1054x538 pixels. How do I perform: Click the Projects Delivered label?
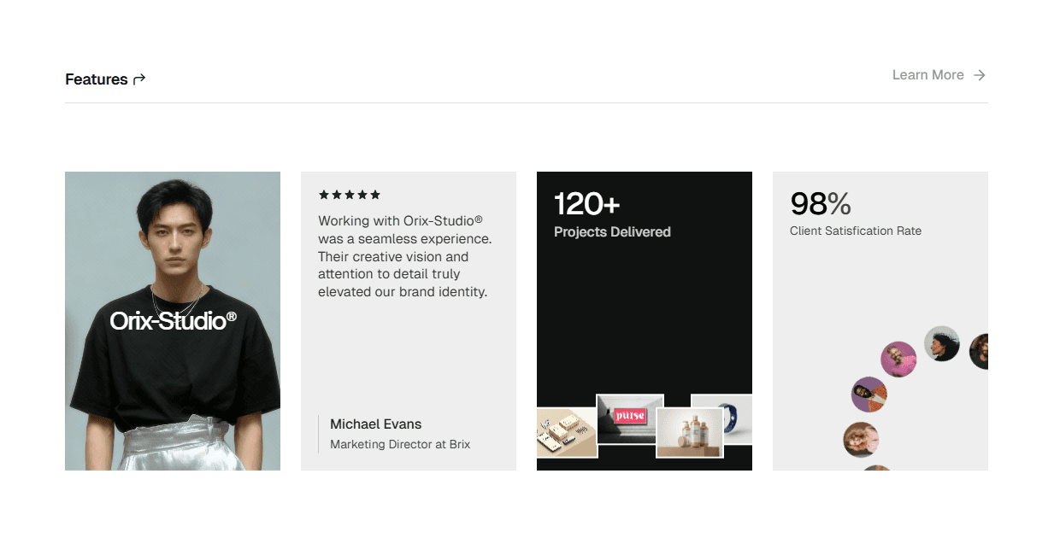pyautogui.click(x=612, y=231)
